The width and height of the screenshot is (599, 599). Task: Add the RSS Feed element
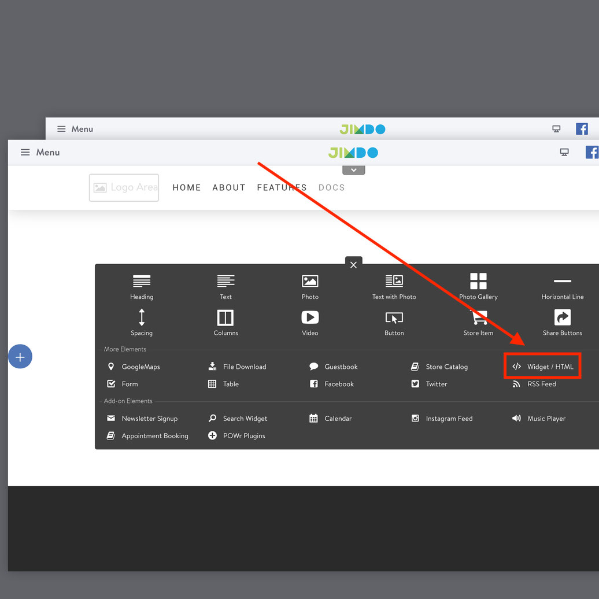point(534,384)
